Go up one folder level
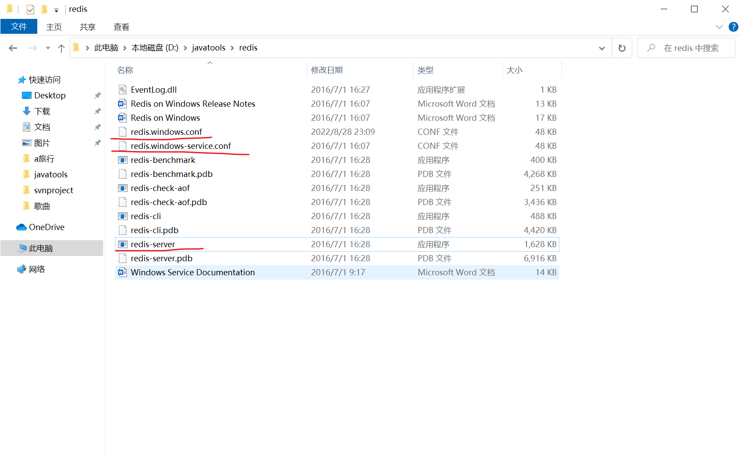 coord(61,48)
